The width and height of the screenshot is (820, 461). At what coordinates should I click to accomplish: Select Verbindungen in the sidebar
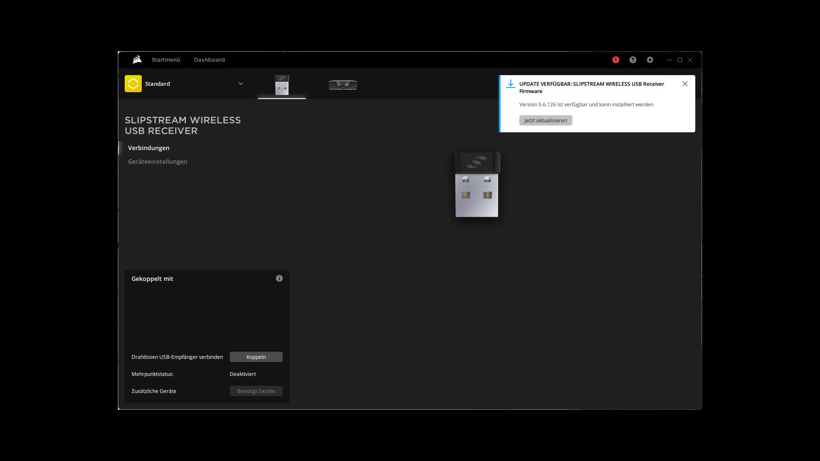149,148
